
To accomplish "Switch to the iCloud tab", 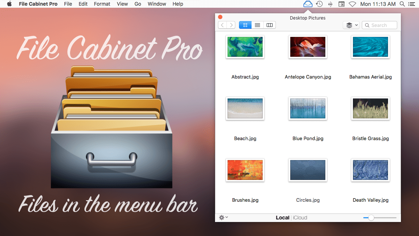I will (300, 218).
